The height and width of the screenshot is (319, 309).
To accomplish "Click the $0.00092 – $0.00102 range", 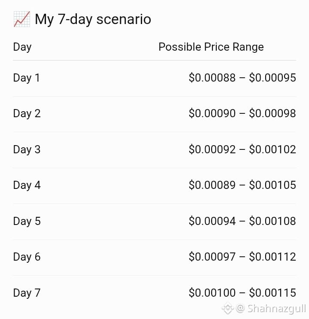I will [x=242, y=149].
